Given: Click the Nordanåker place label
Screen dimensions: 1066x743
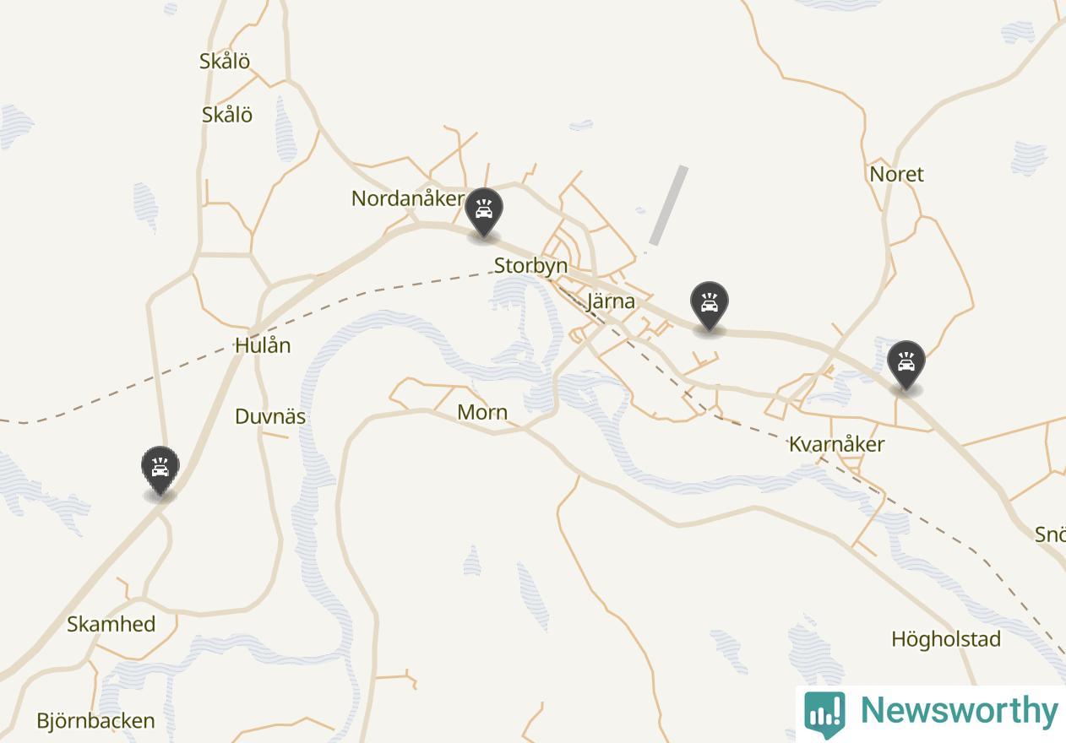Looking at the screenshot, I should 407,198.
